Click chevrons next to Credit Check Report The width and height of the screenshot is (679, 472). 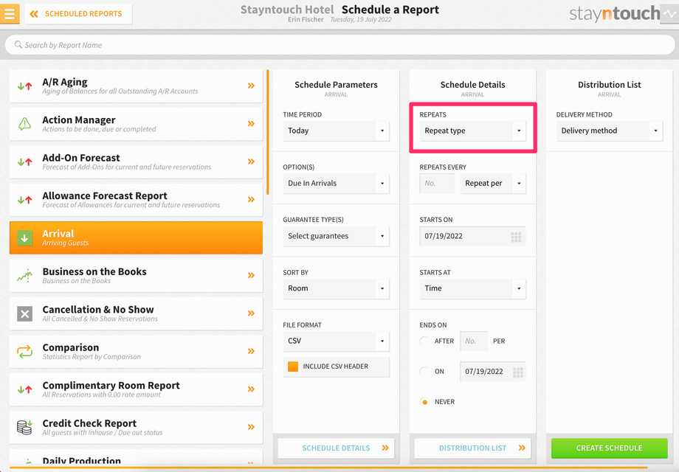tap(251, 427)
